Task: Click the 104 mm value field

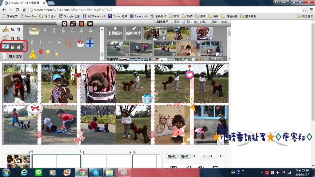Action: pos(216,22)
